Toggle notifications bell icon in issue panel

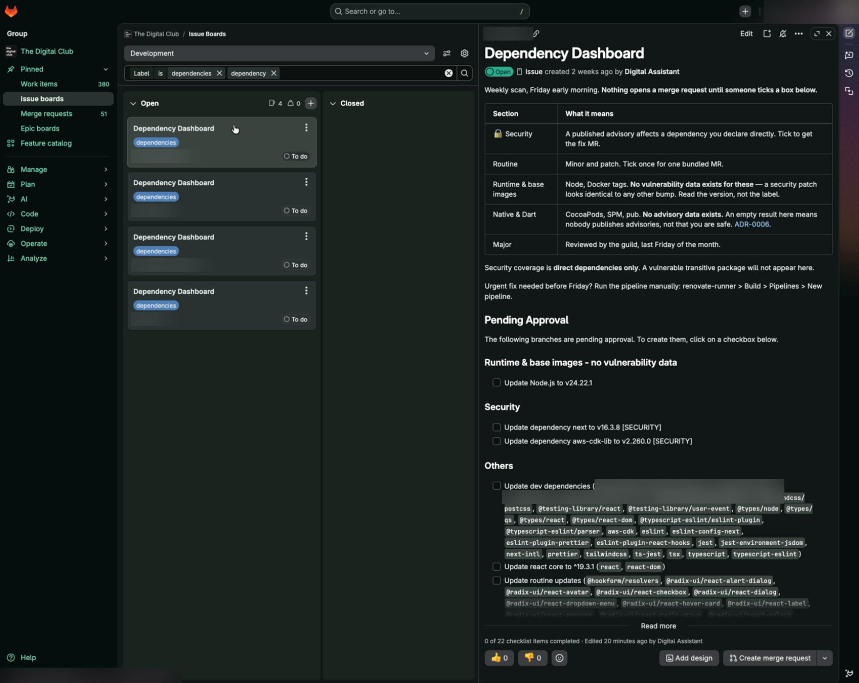pos(783,34)
